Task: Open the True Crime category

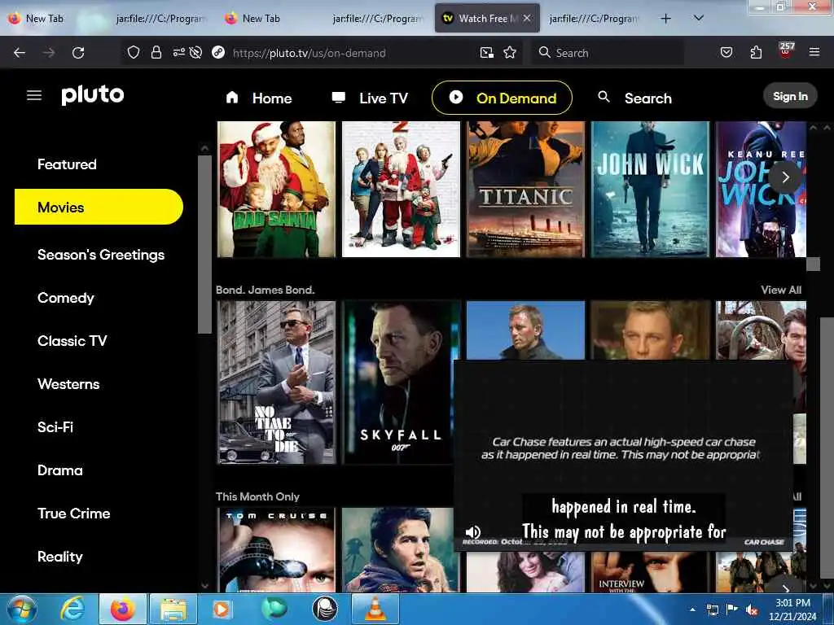Action: coord(73,514)
